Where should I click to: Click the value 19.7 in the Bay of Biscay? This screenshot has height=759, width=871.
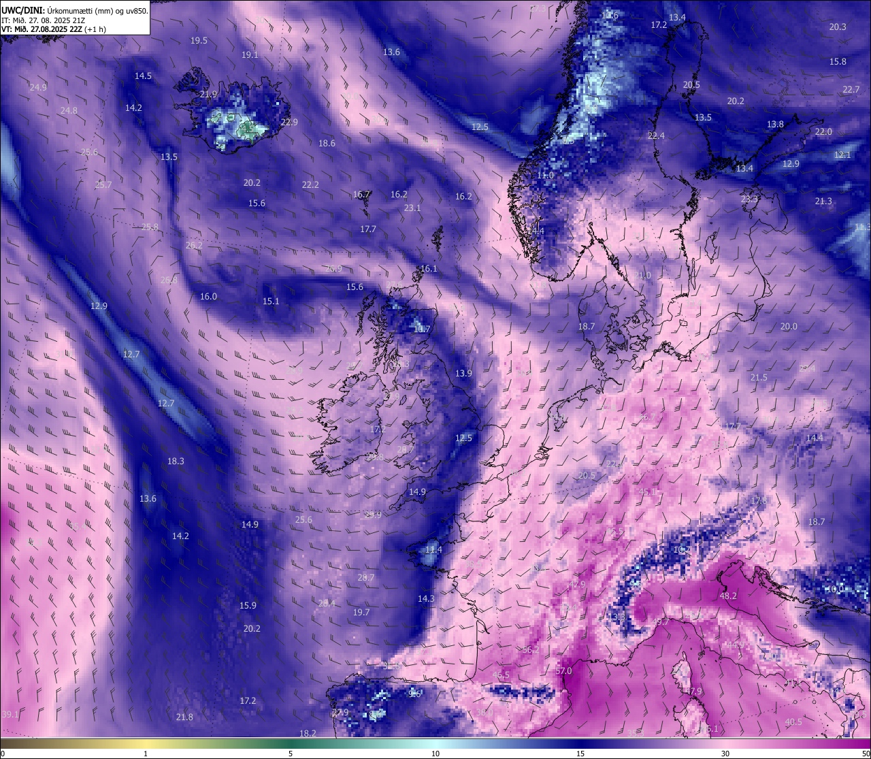click(361, 613)
